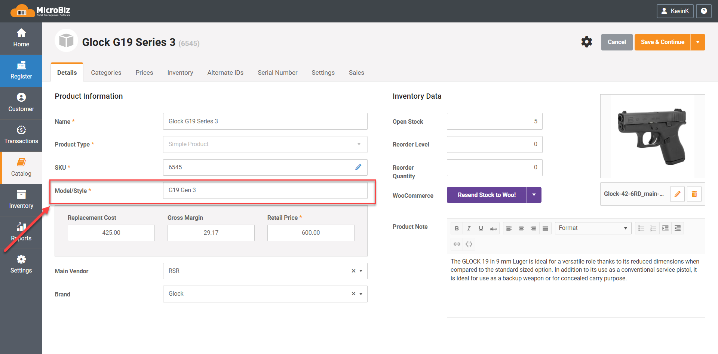The height and width of the screenshot is (354, 718).
Task: Remove link using the unlink icon
Action: 469,244
